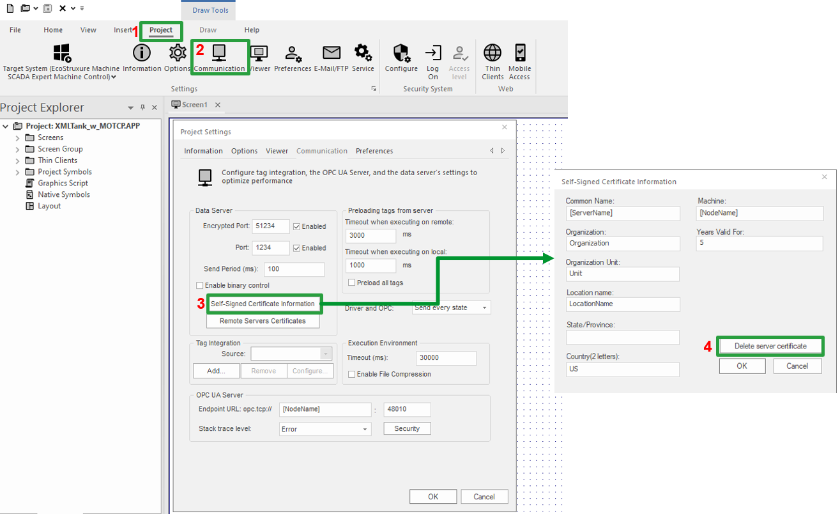Select Options tab in Project Settings dialog
This screenshot has width=840, height=514.
point(244,151)
